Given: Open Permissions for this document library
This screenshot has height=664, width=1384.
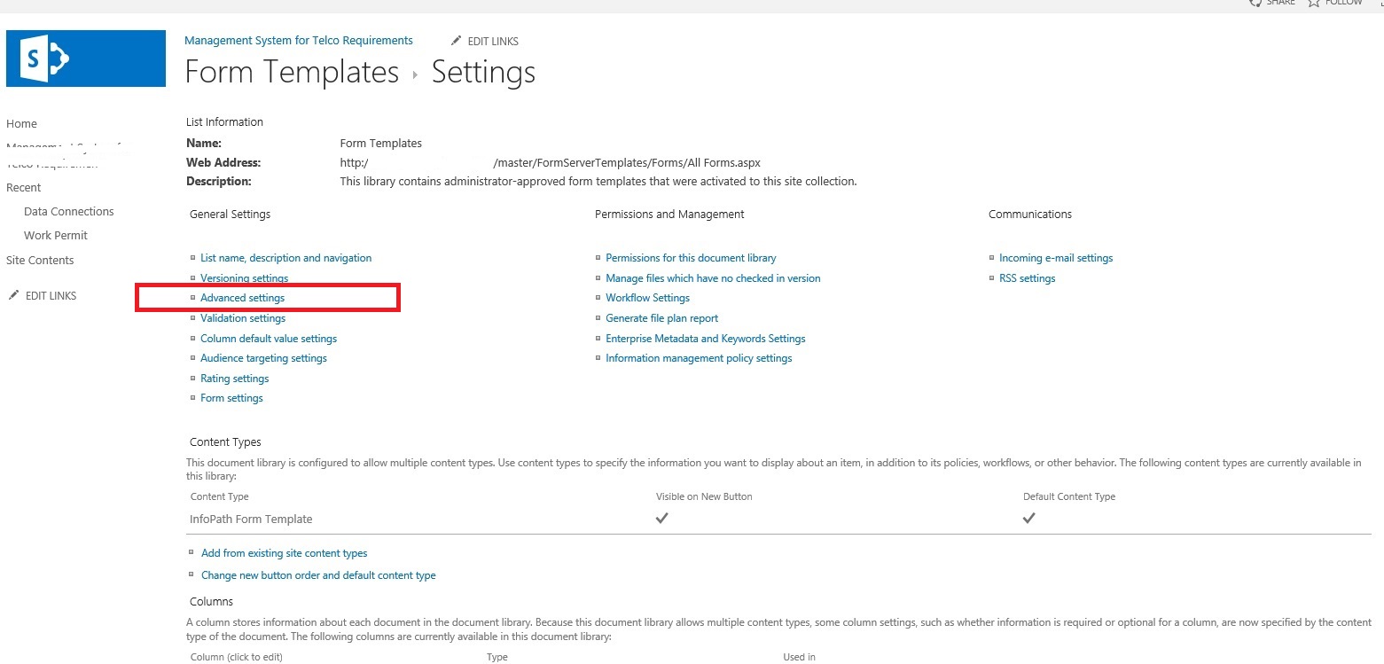Looking at the screenshot, I should click(x=691, y=257).
